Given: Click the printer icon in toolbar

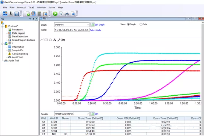Looking at the screenshot, I should point(67,14).
